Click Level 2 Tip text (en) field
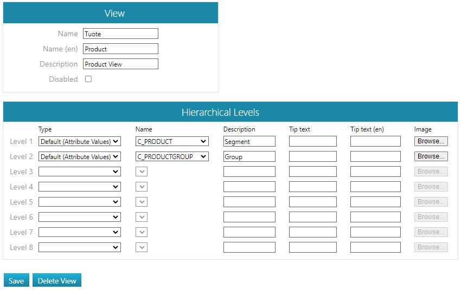Screen dimensions: 461x290 click(x=375, y=156)
